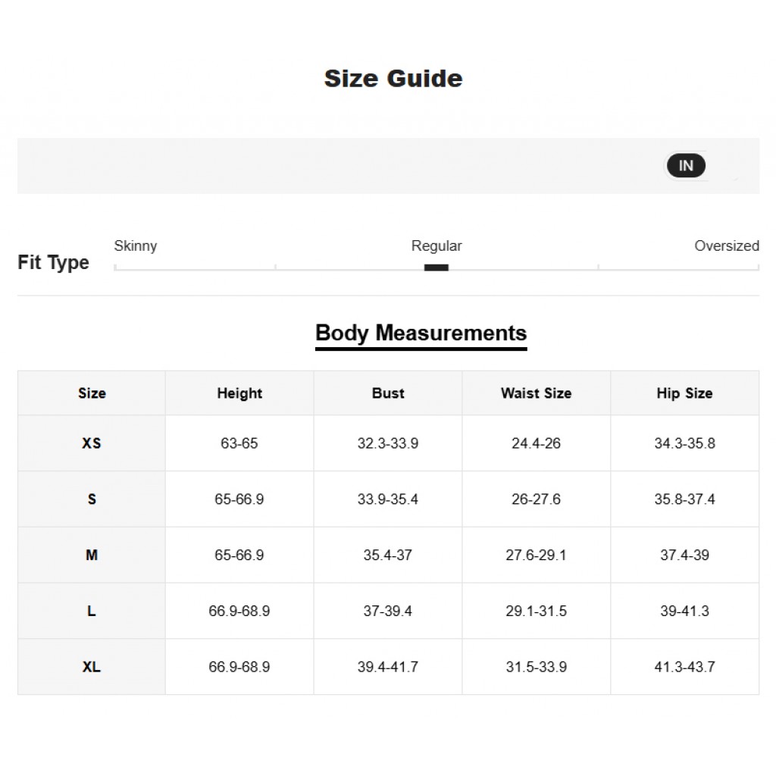The image size is (776, 776).
Task: Click the Hip Size column header
Action: pyautogui.click(x=685, y=393)
